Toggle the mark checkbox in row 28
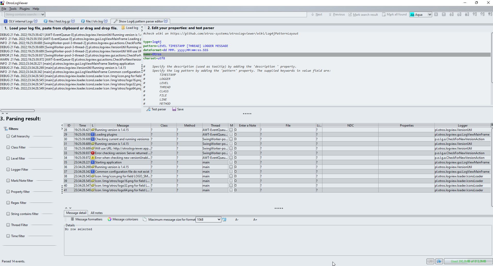 pyautogui.click(x=231, y=130)
